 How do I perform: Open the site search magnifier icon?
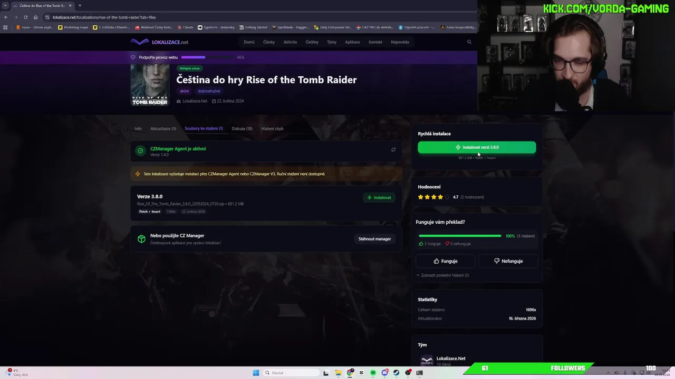pyautogui.click(x=469, y=42)
